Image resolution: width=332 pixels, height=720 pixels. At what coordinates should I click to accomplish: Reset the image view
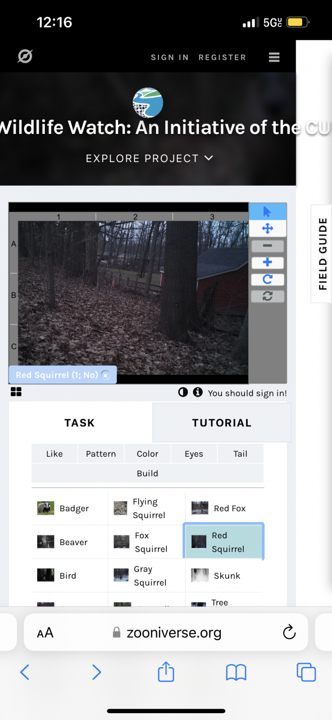[x=267, y=296]
